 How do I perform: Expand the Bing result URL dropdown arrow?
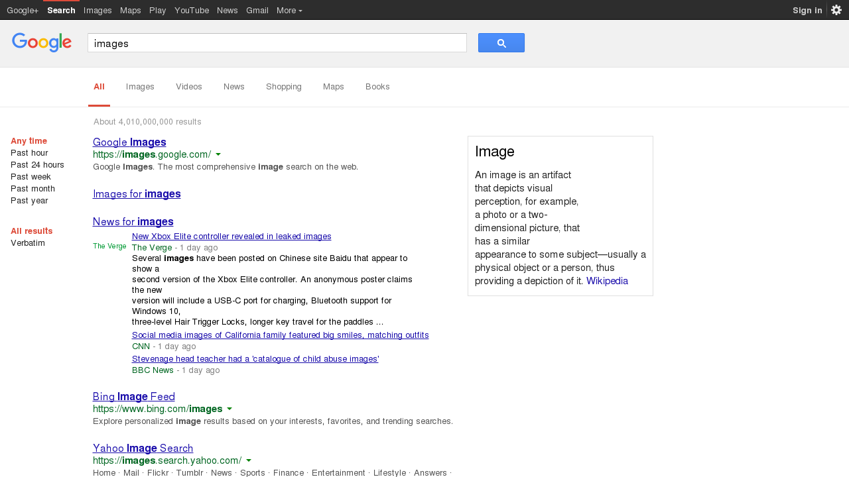[x=229, y=409]
